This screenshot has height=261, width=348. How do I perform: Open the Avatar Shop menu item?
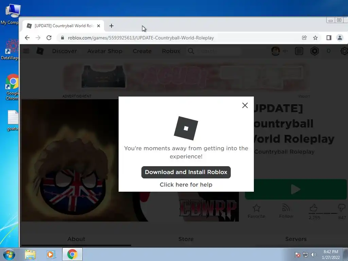105,51
